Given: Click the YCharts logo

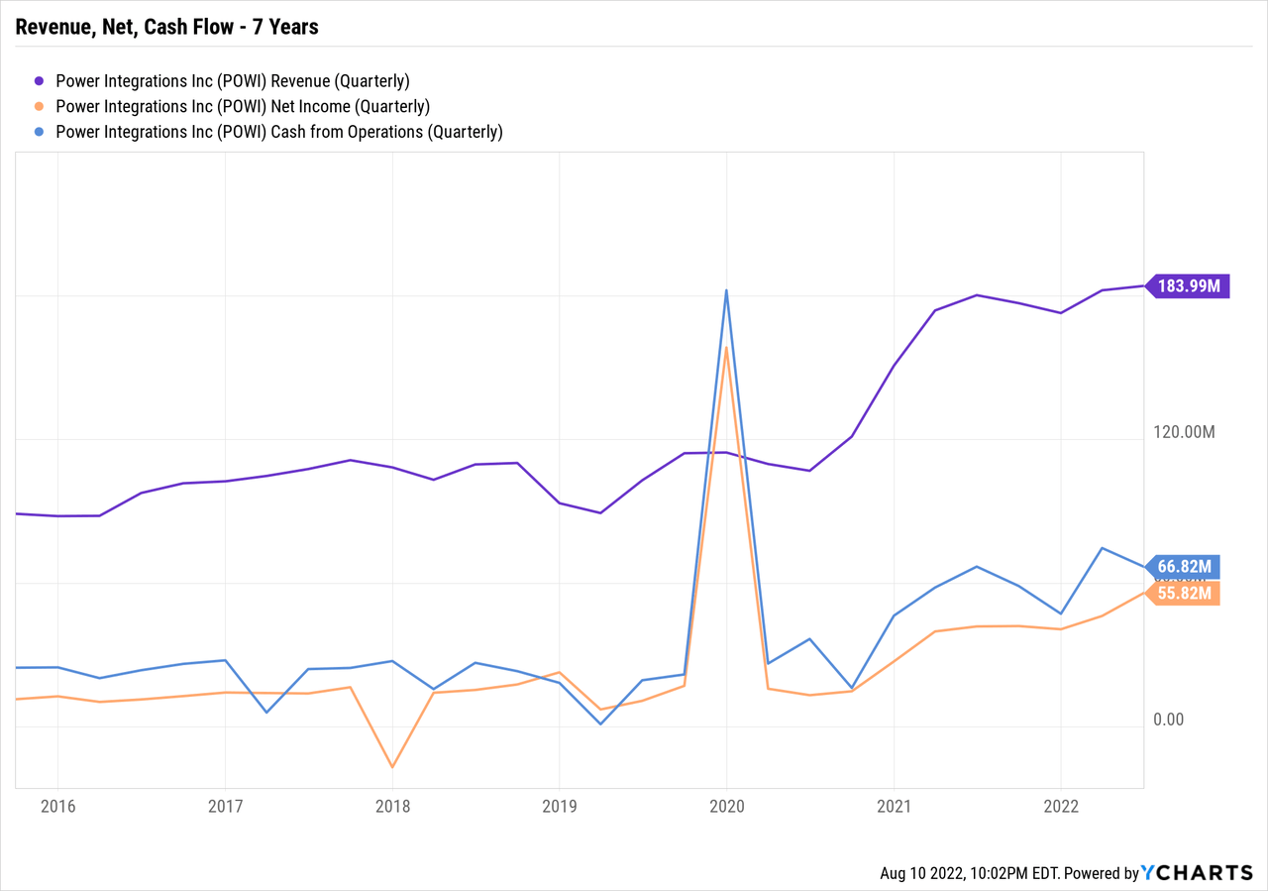Looking at the screenshot, I should click(1198, 873).
